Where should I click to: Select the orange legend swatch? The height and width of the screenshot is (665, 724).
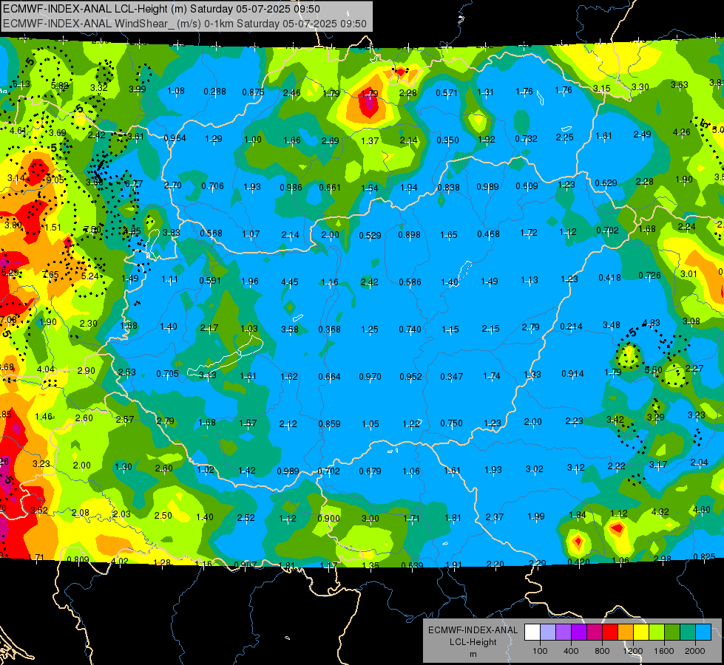(626, 632)
